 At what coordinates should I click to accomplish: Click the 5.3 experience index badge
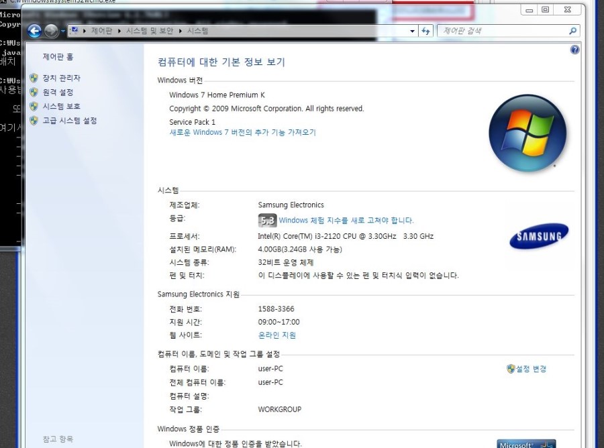click(x=267, y=220)
